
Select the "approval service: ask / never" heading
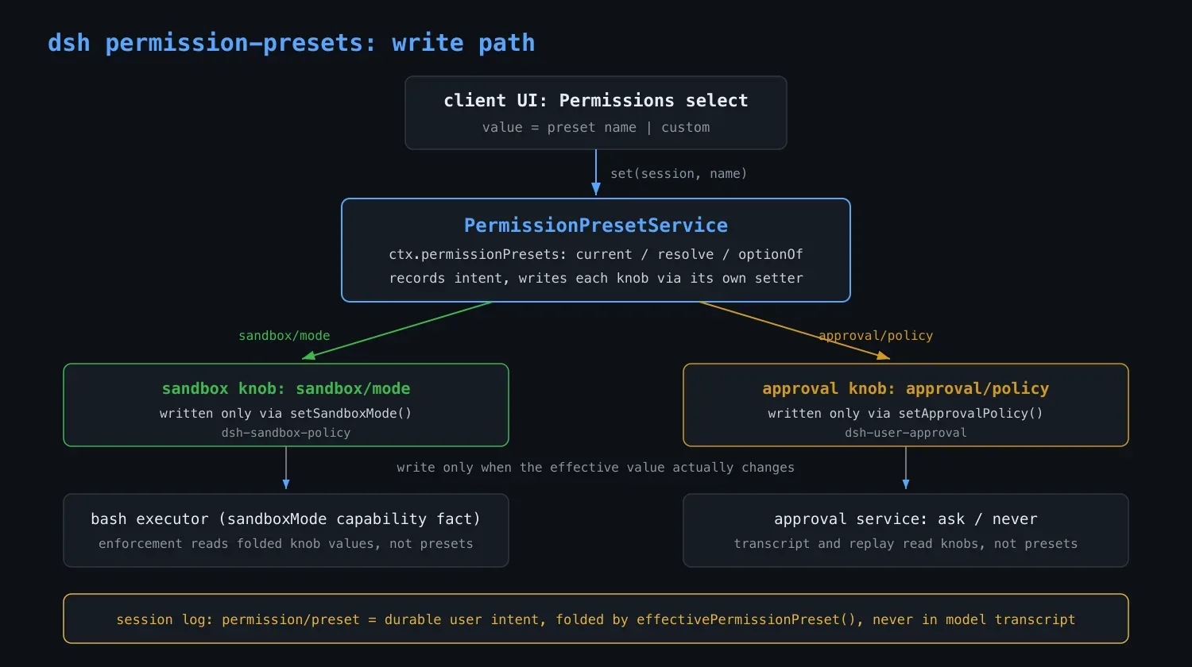pos(906,519)
